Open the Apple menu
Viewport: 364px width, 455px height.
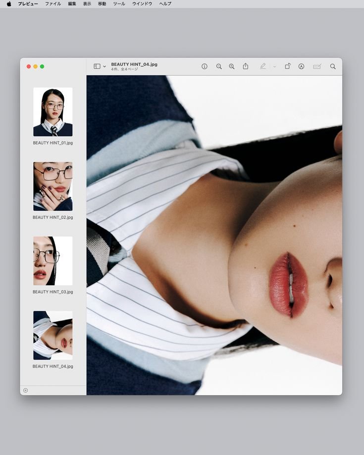[9, 4]
